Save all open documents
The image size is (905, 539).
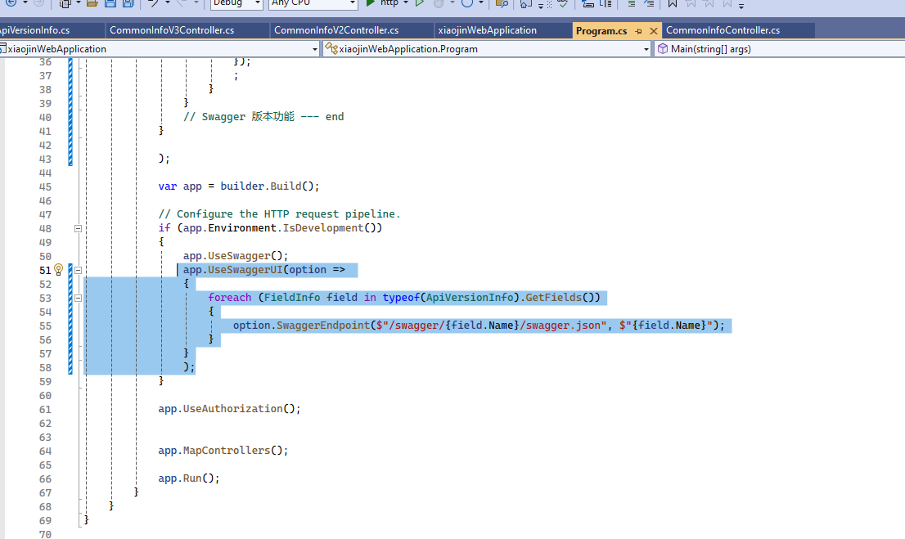tap(128, 5)
